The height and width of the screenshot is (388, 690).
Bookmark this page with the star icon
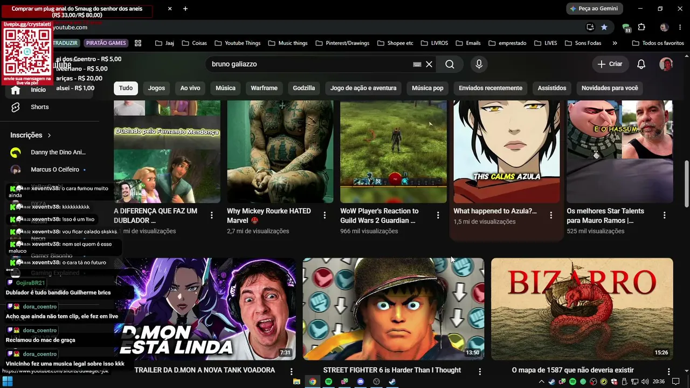click(604, 27)
